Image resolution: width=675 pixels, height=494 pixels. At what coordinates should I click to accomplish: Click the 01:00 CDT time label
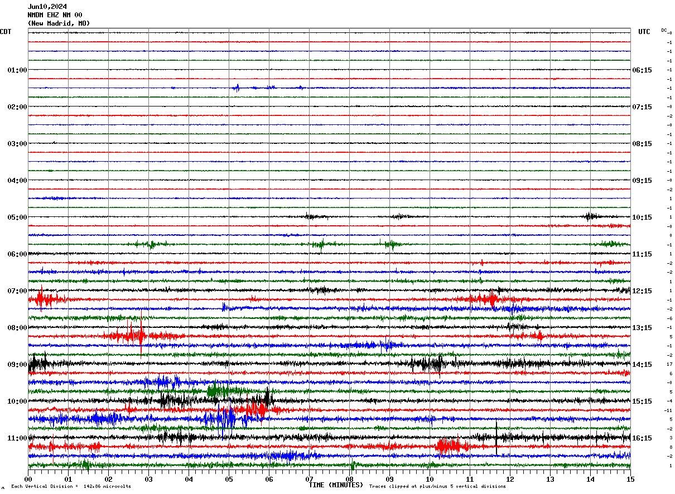tap(17, 70)
